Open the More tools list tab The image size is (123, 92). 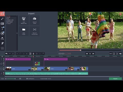click(2, 48)
